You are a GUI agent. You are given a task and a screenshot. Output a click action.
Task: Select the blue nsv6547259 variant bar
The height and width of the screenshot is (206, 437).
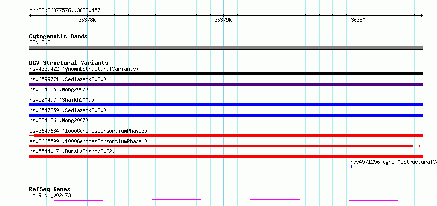pos(226,115)
